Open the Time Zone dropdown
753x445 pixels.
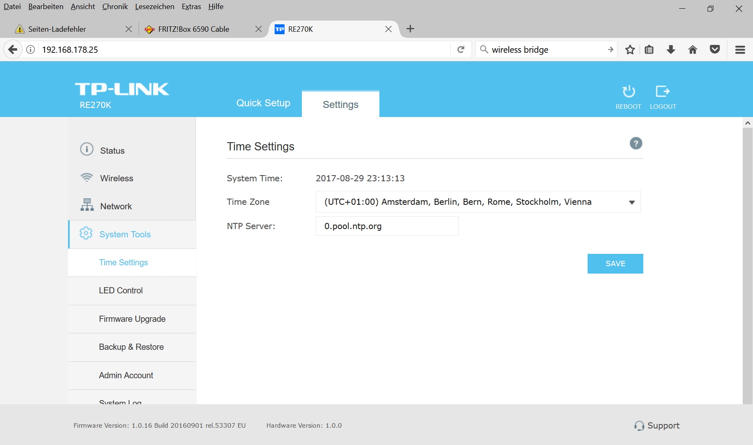point(478,202)
